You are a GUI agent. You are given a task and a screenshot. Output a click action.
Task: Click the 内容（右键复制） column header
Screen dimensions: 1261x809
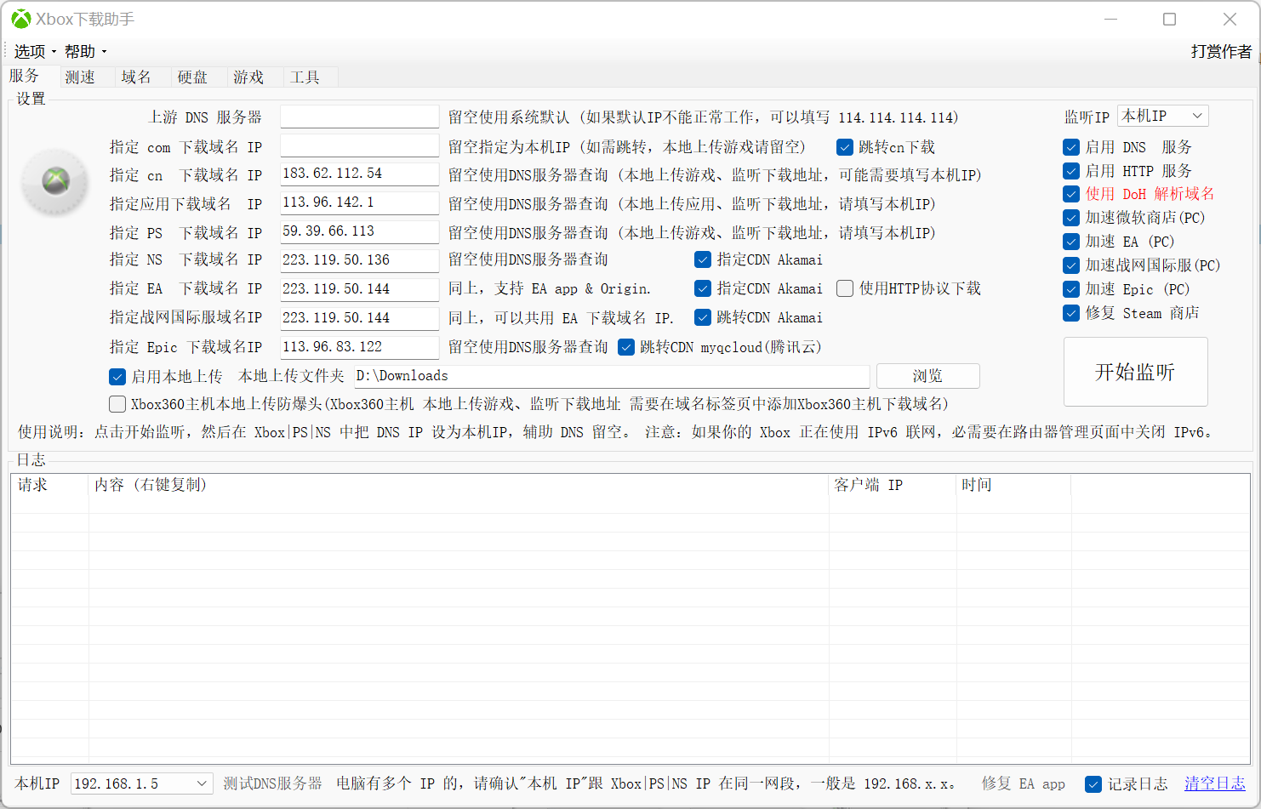coord(459,485)
